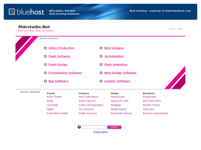Open Used Cars link
The image size is (201, 150).
pyautogui.click(x=148, y=109)
